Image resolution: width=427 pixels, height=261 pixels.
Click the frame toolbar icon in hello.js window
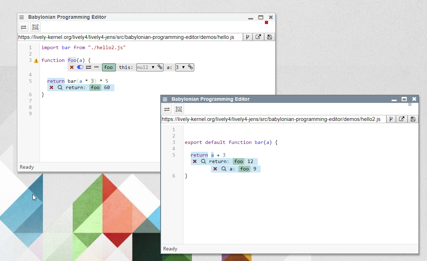(x=35, y=27)
